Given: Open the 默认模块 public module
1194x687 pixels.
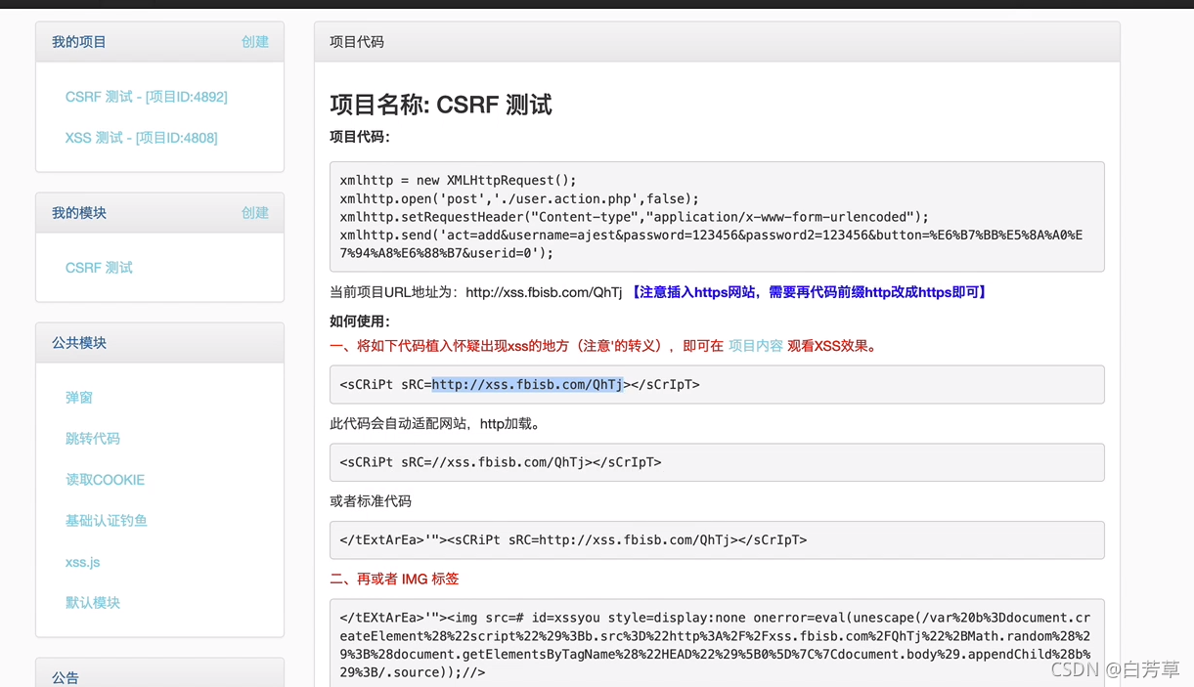Looking at the screenshot, I should pyautogui.click(x=93, y=603).
